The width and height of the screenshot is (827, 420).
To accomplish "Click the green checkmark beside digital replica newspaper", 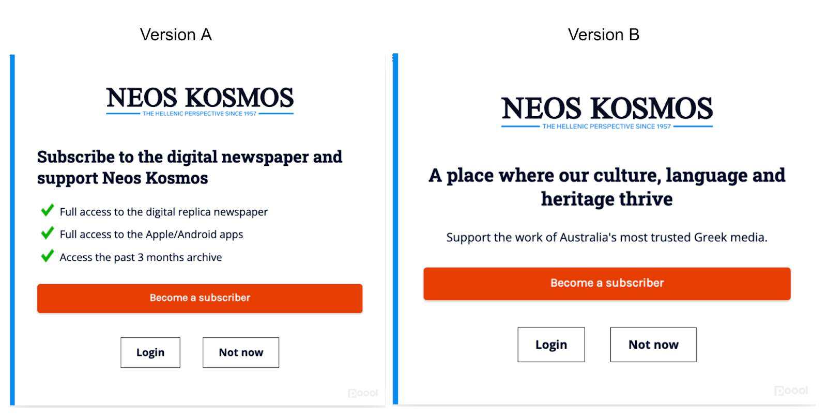I will (47, 210).
